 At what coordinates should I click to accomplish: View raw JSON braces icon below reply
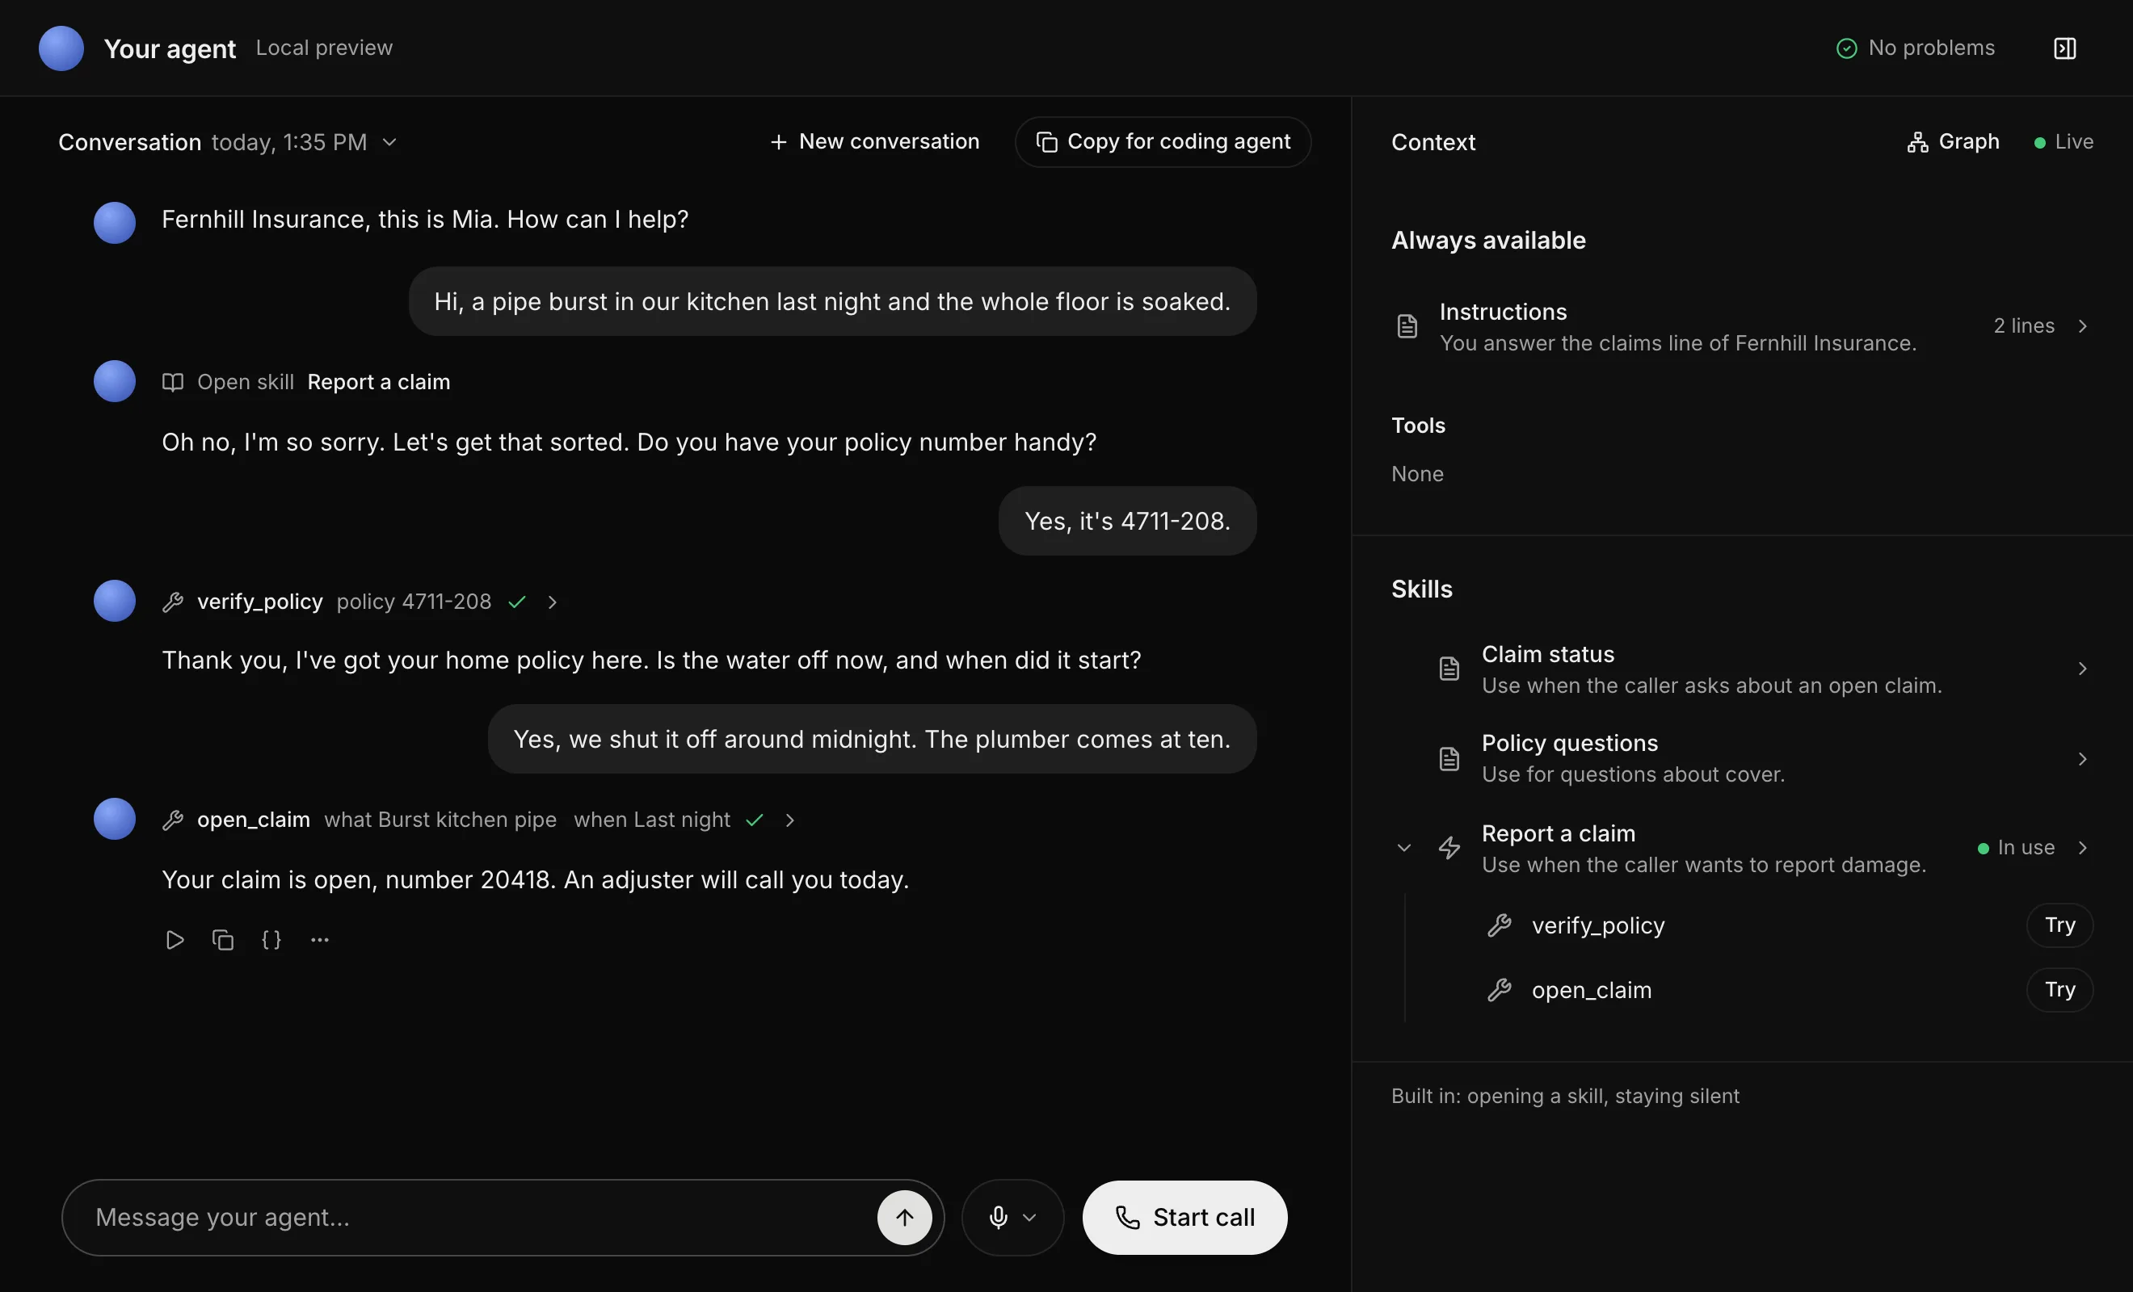click(x=271, y=940)
